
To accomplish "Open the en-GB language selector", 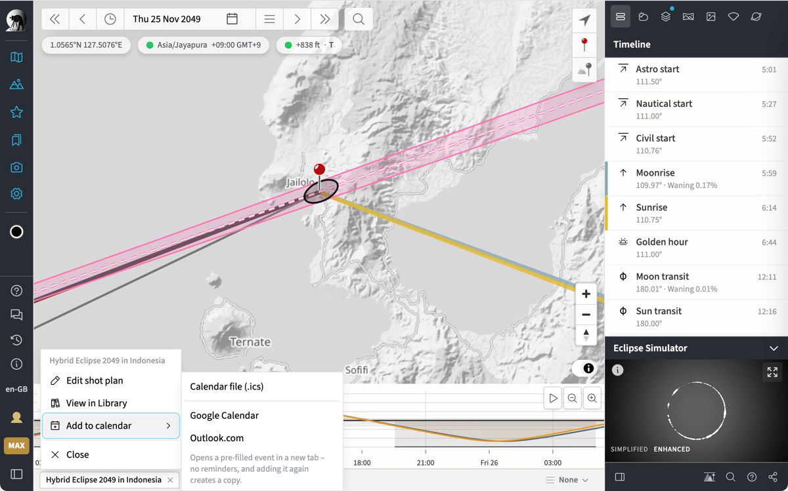I will 16,389.
